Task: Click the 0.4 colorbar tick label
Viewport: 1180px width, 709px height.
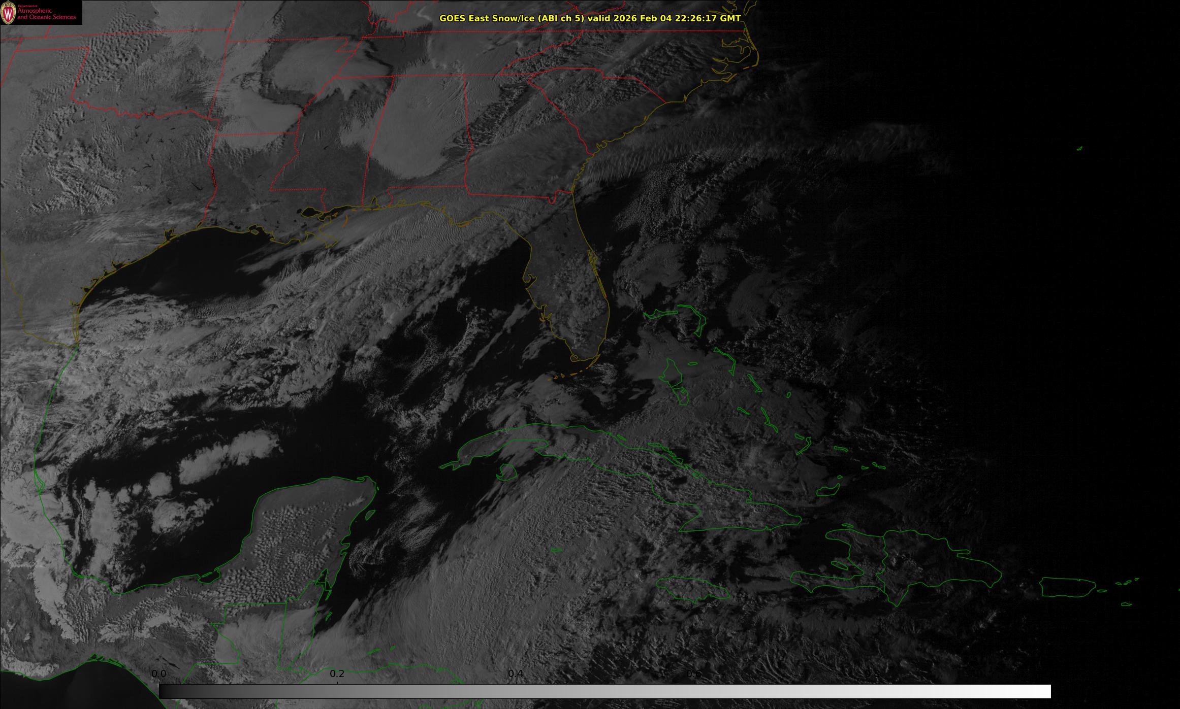Action: click(516, 673)
